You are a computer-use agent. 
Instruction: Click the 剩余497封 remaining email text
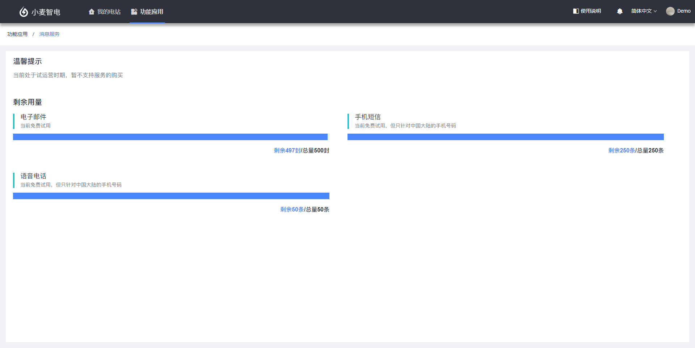coord(287,150)
